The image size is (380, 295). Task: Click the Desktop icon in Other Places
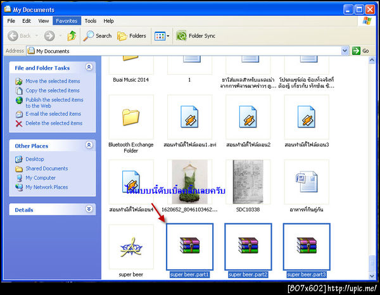[19, 160]
